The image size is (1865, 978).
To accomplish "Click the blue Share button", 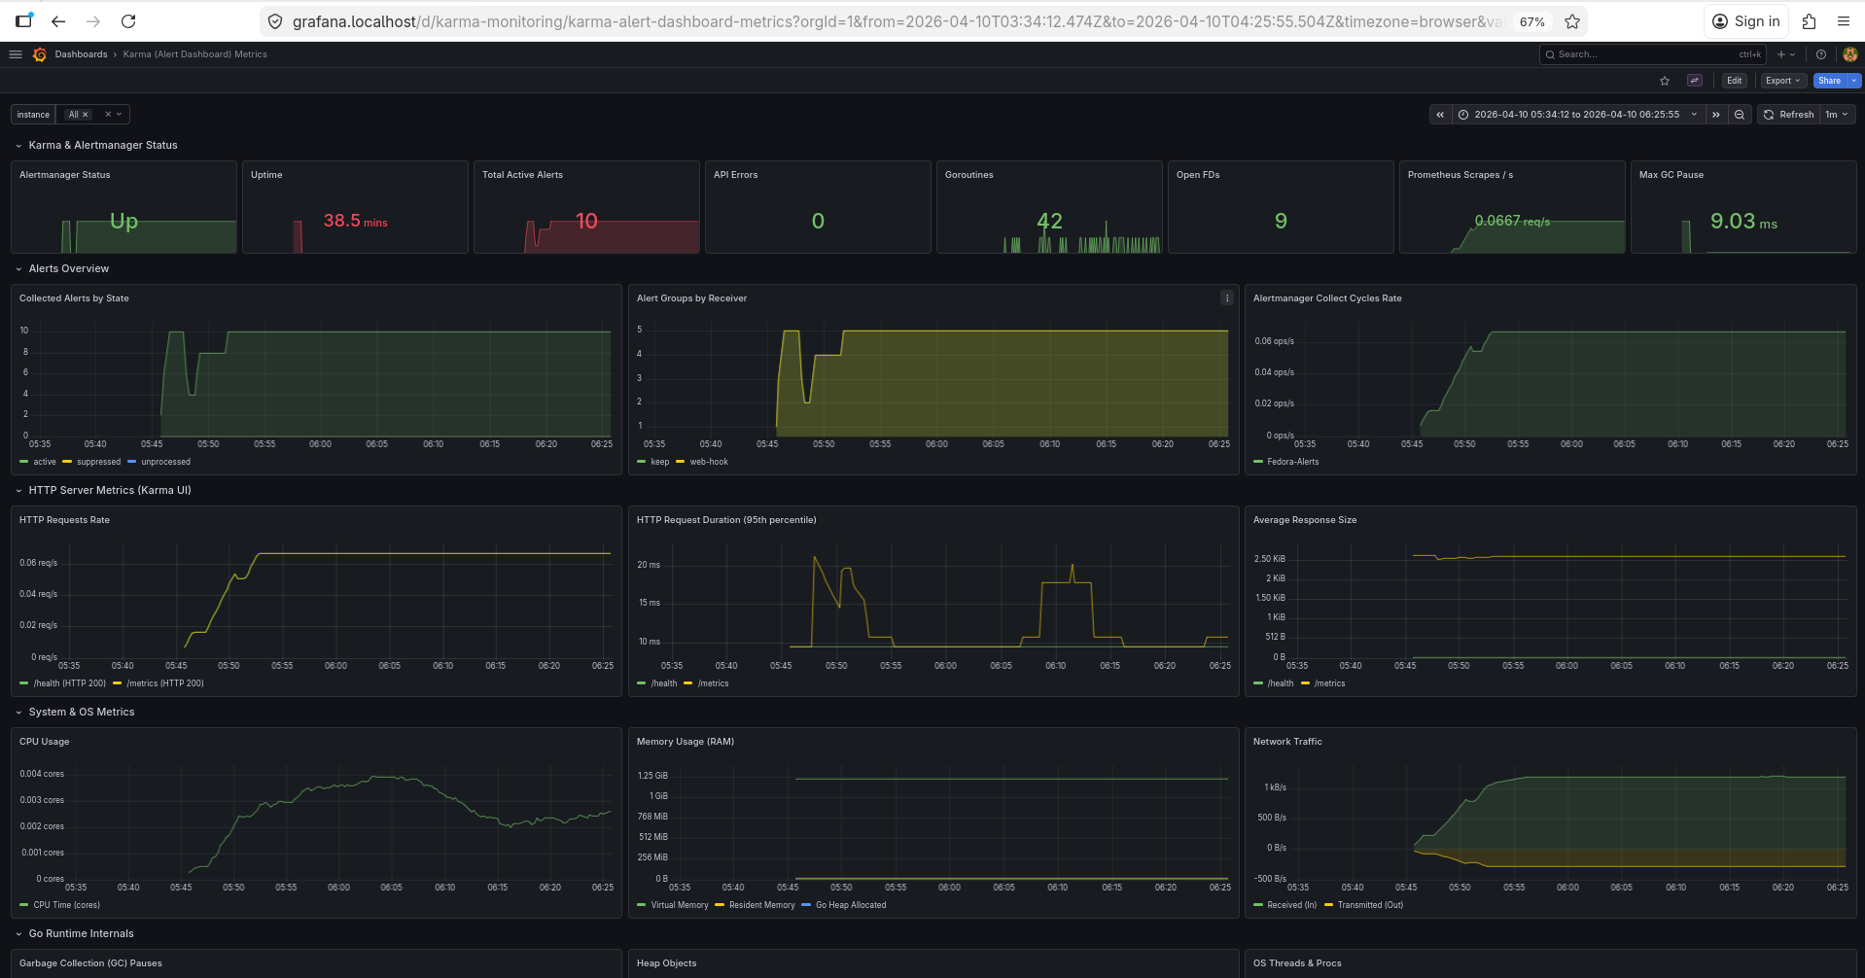I will coord(1829,81).
